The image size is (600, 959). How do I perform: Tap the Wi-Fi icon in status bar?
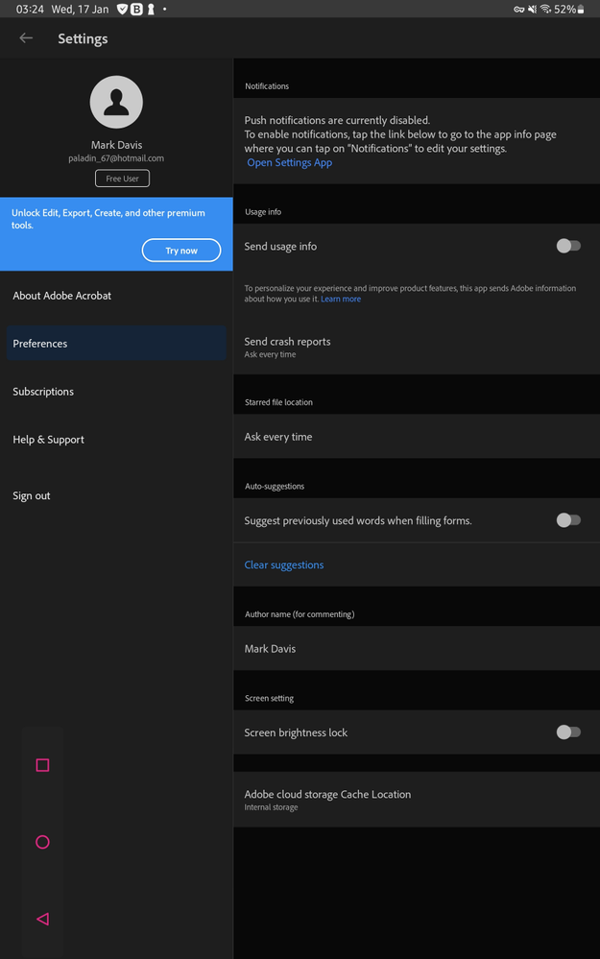coord(546,9)
